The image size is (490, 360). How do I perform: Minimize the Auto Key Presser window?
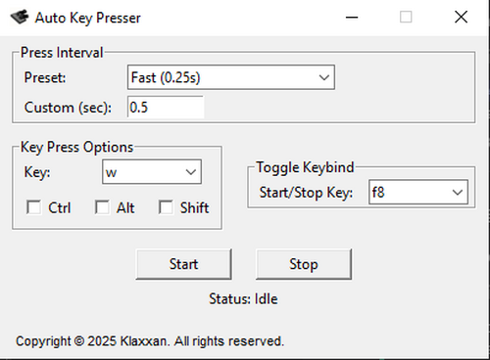pyautogui.click(x=352, y=17)
